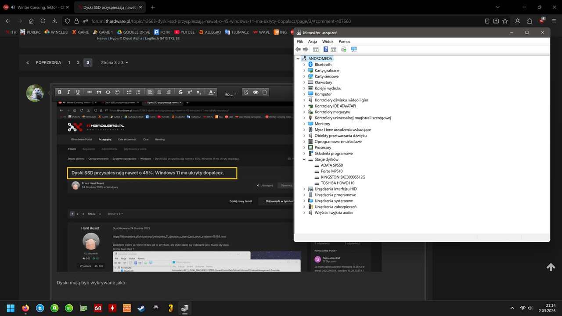This screenshot has width=562, height=316.
Task: Insert a numbered list in the editor
Action: 138,92
